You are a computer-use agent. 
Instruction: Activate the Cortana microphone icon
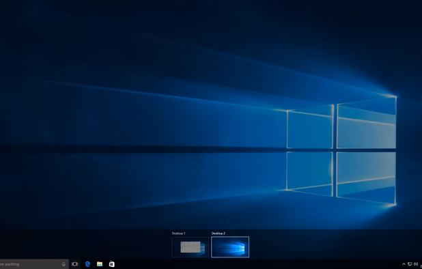64,264
